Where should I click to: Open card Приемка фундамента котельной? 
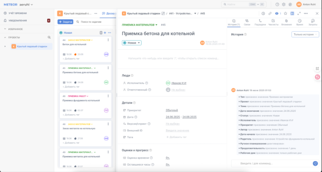[x=81, y=100]
